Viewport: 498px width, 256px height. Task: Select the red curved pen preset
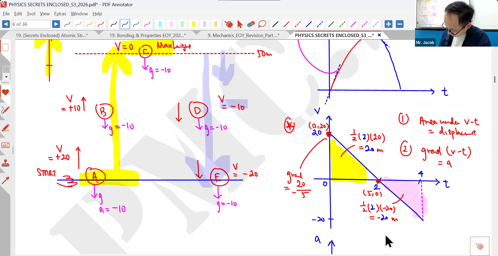[x=101, y=24]
